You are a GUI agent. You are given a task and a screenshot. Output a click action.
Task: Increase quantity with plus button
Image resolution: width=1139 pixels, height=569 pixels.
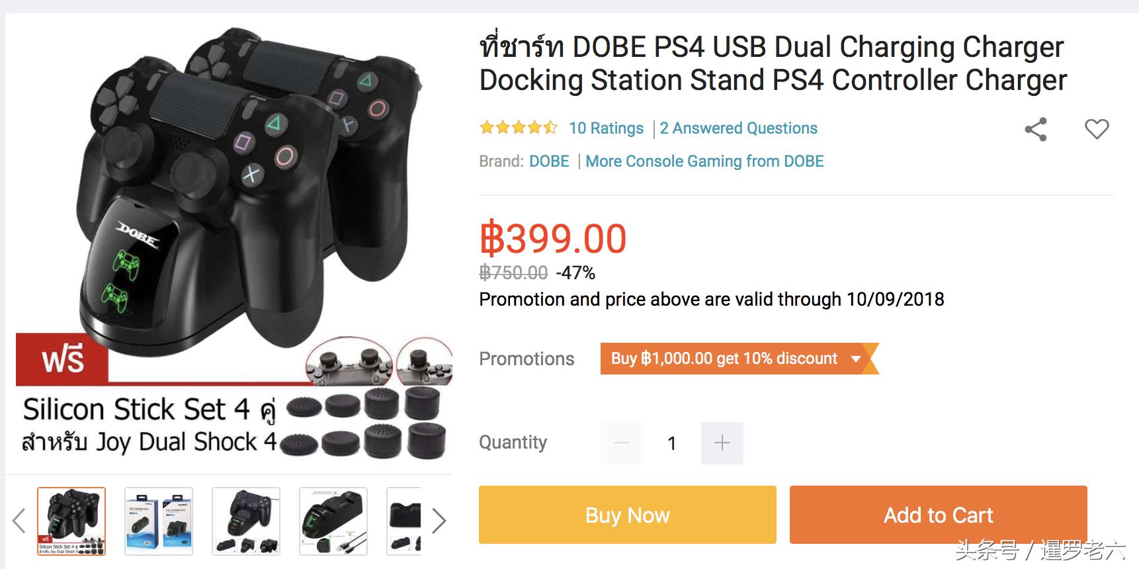point(722,443)
